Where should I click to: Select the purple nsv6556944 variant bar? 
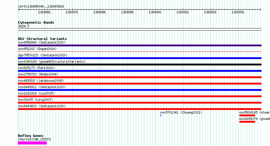click(x=140, y=45)
